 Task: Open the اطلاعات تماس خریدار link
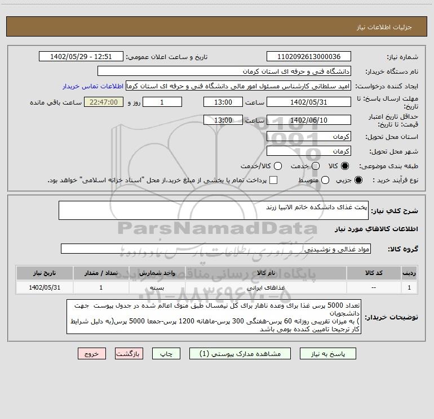(93, 86)
